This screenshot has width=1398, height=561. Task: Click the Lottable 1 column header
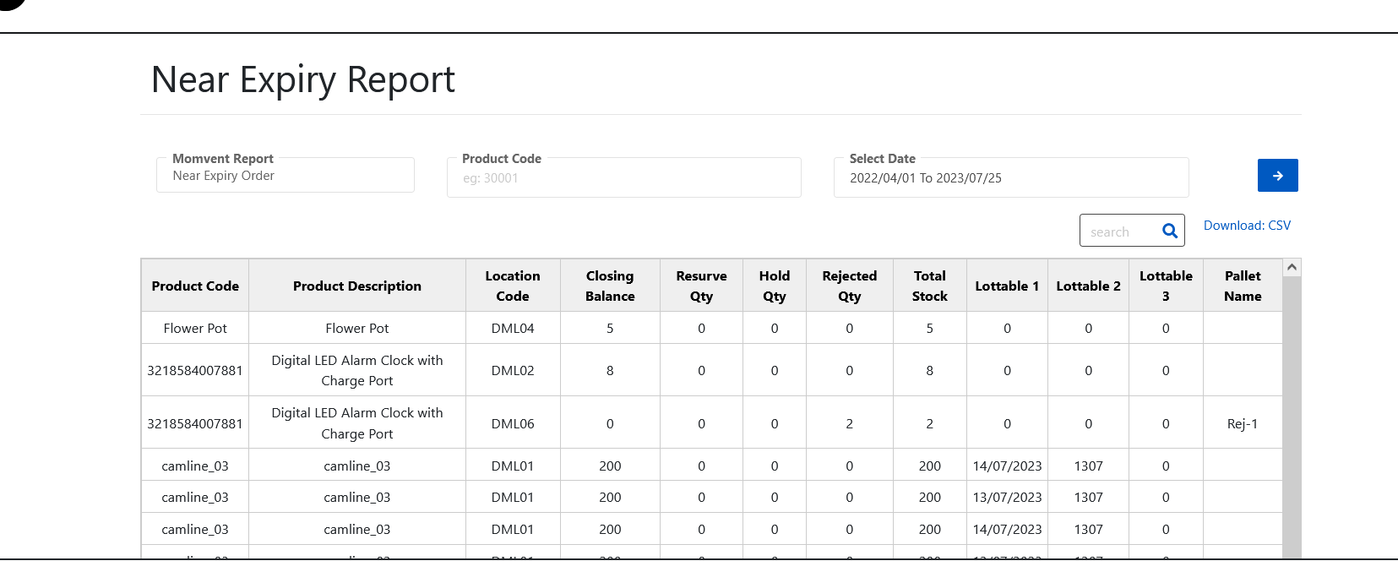(1006, 286)
